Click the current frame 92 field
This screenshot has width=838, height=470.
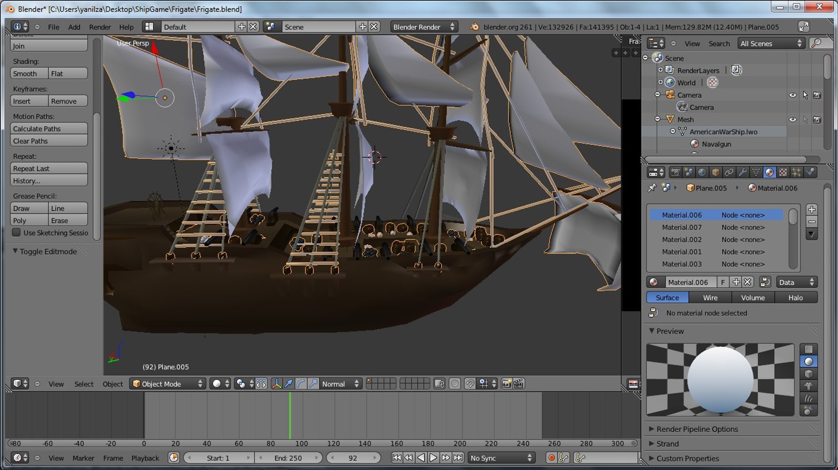tap(353, 458)
